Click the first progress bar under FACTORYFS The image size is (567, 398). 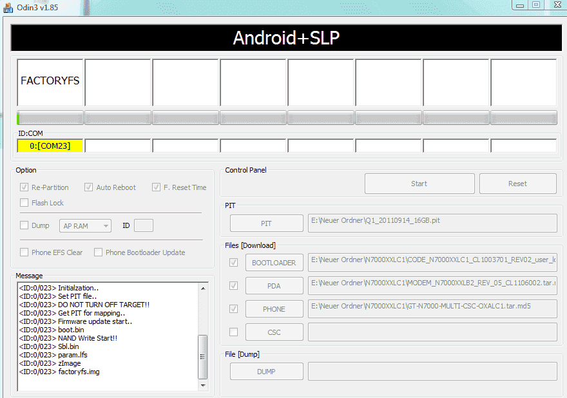pyautogui.click(x=50, y=118)
